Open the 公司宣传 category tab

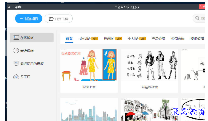tap(178, 39)
